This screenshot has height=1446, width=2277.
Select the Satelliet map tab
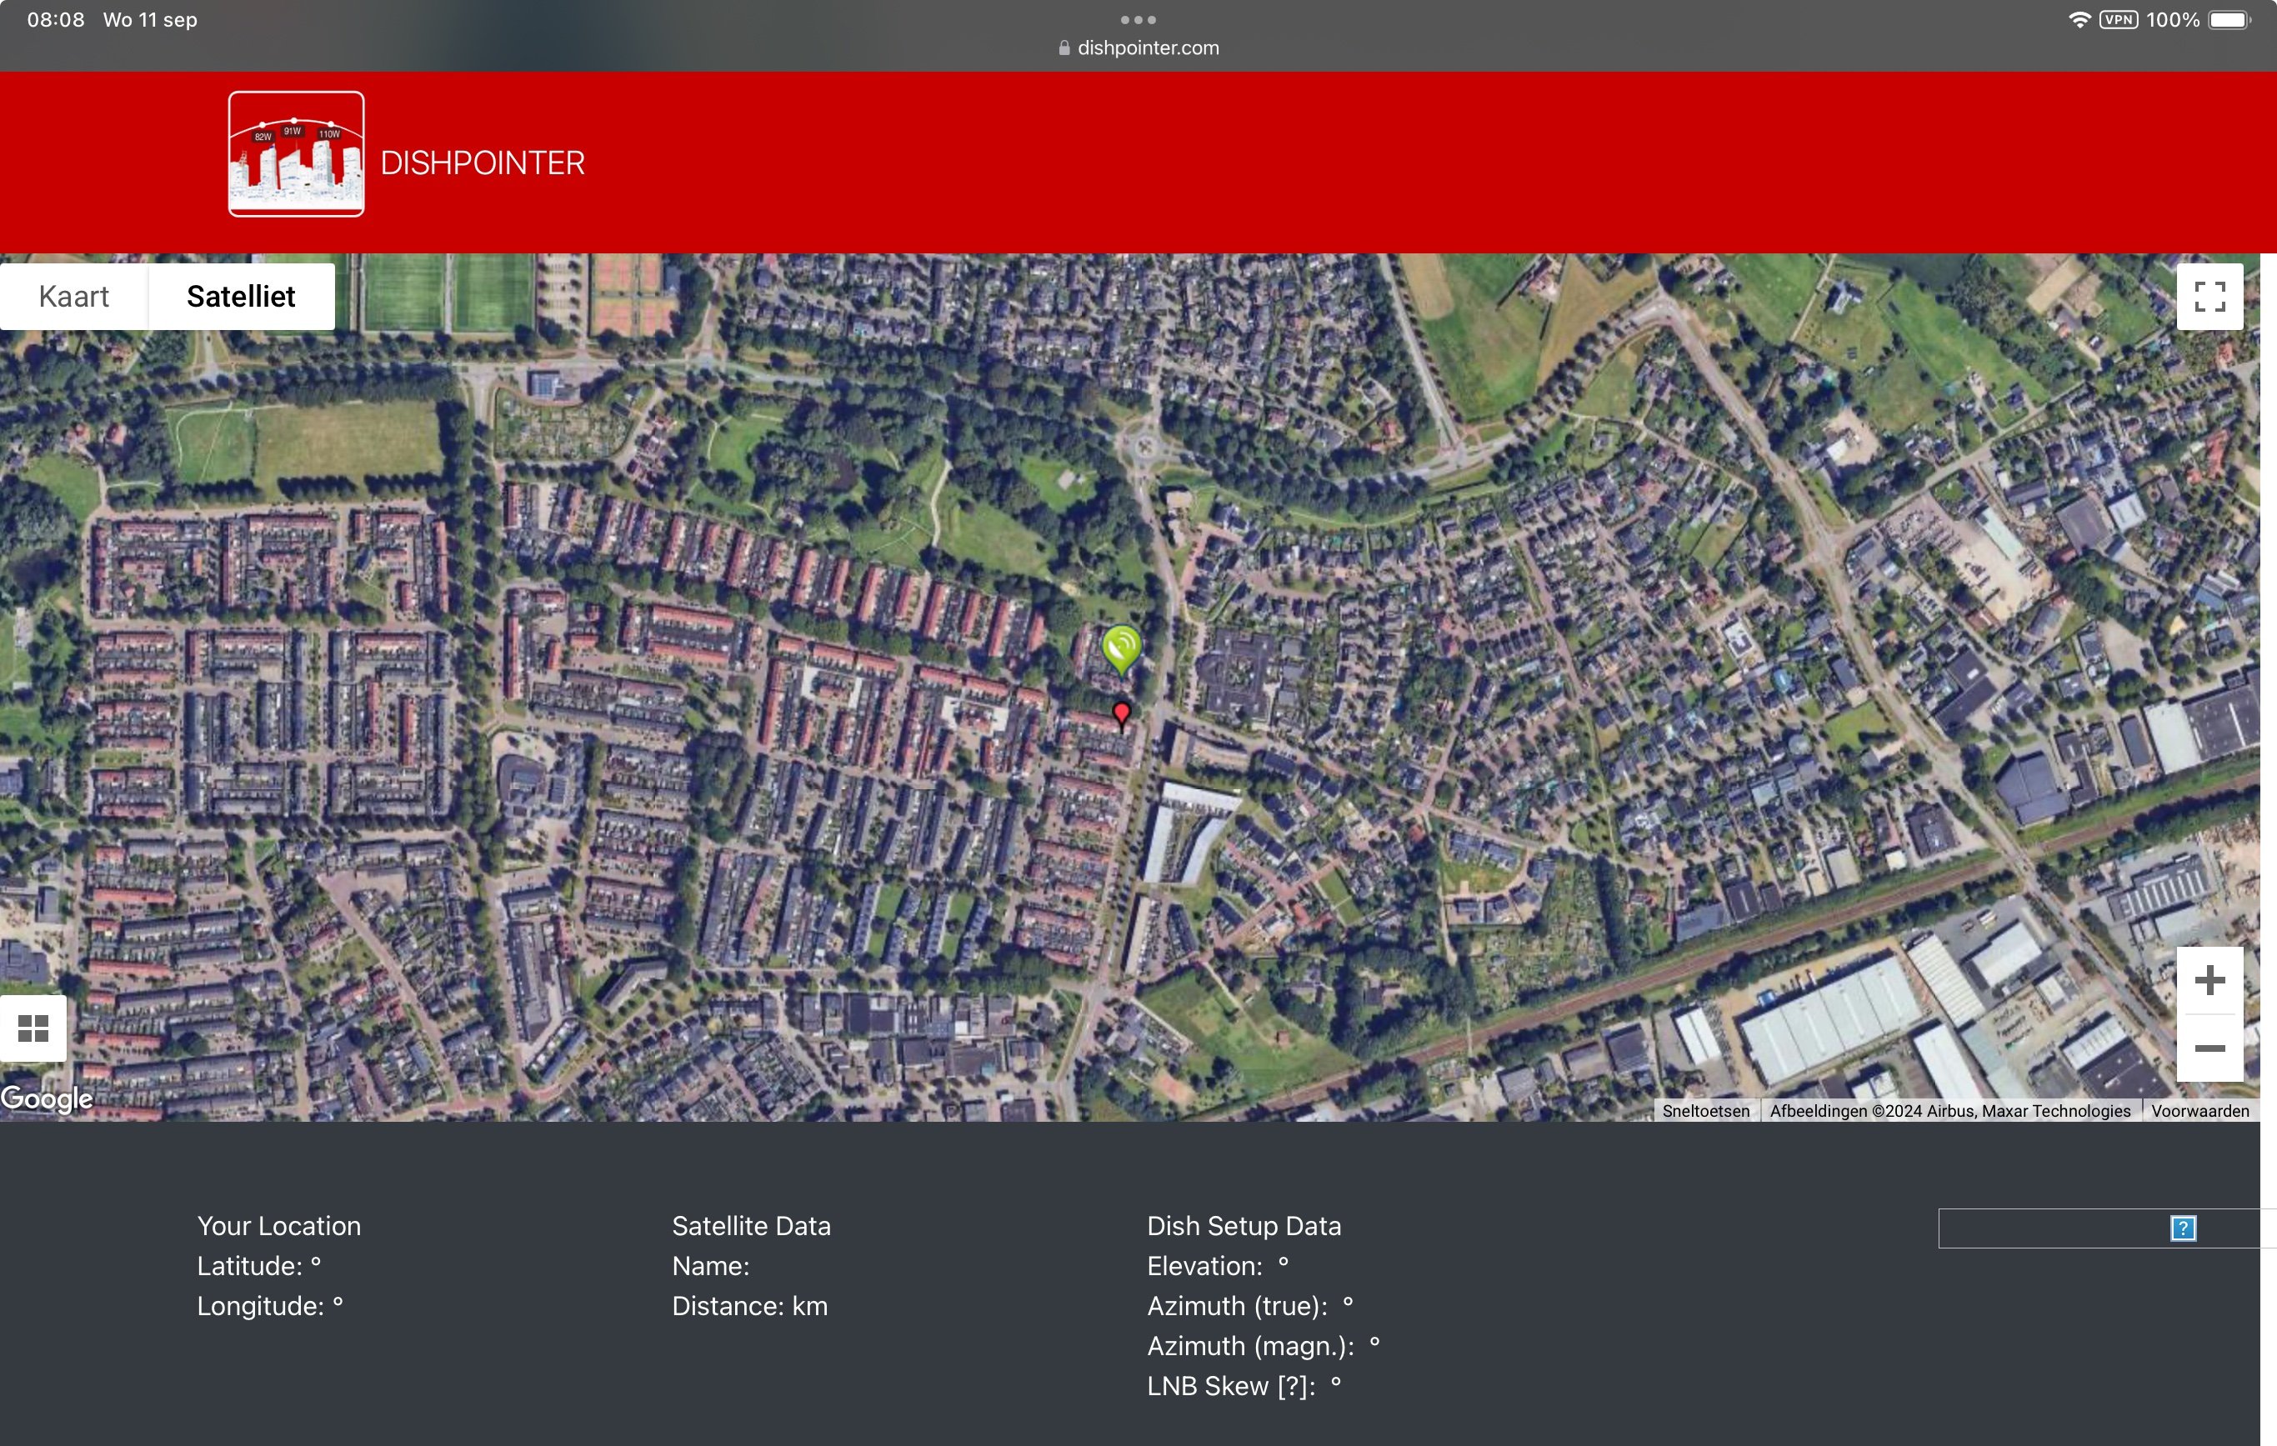tap(241, 297)
